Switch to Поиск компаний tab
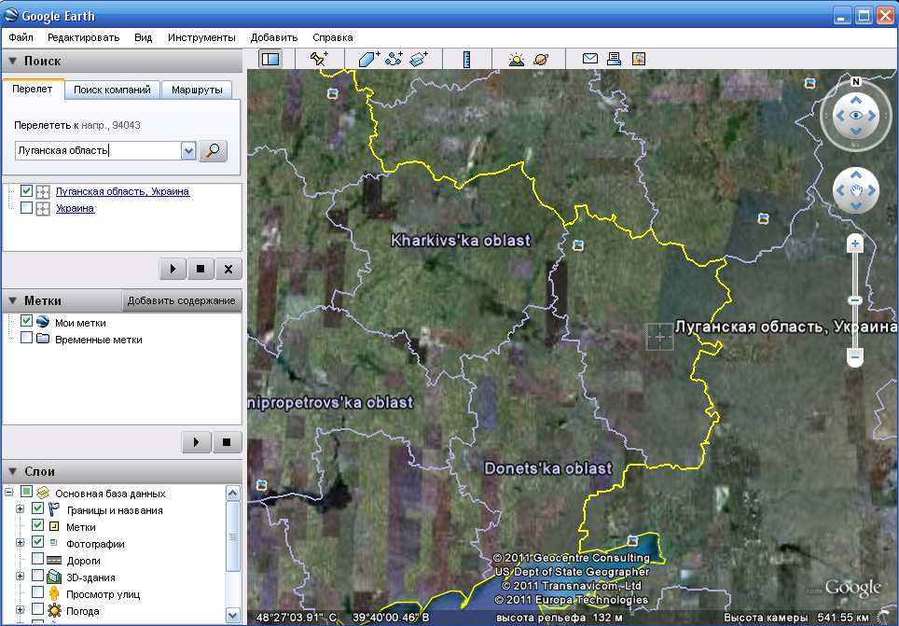899x626 pixels. point(112,90)
